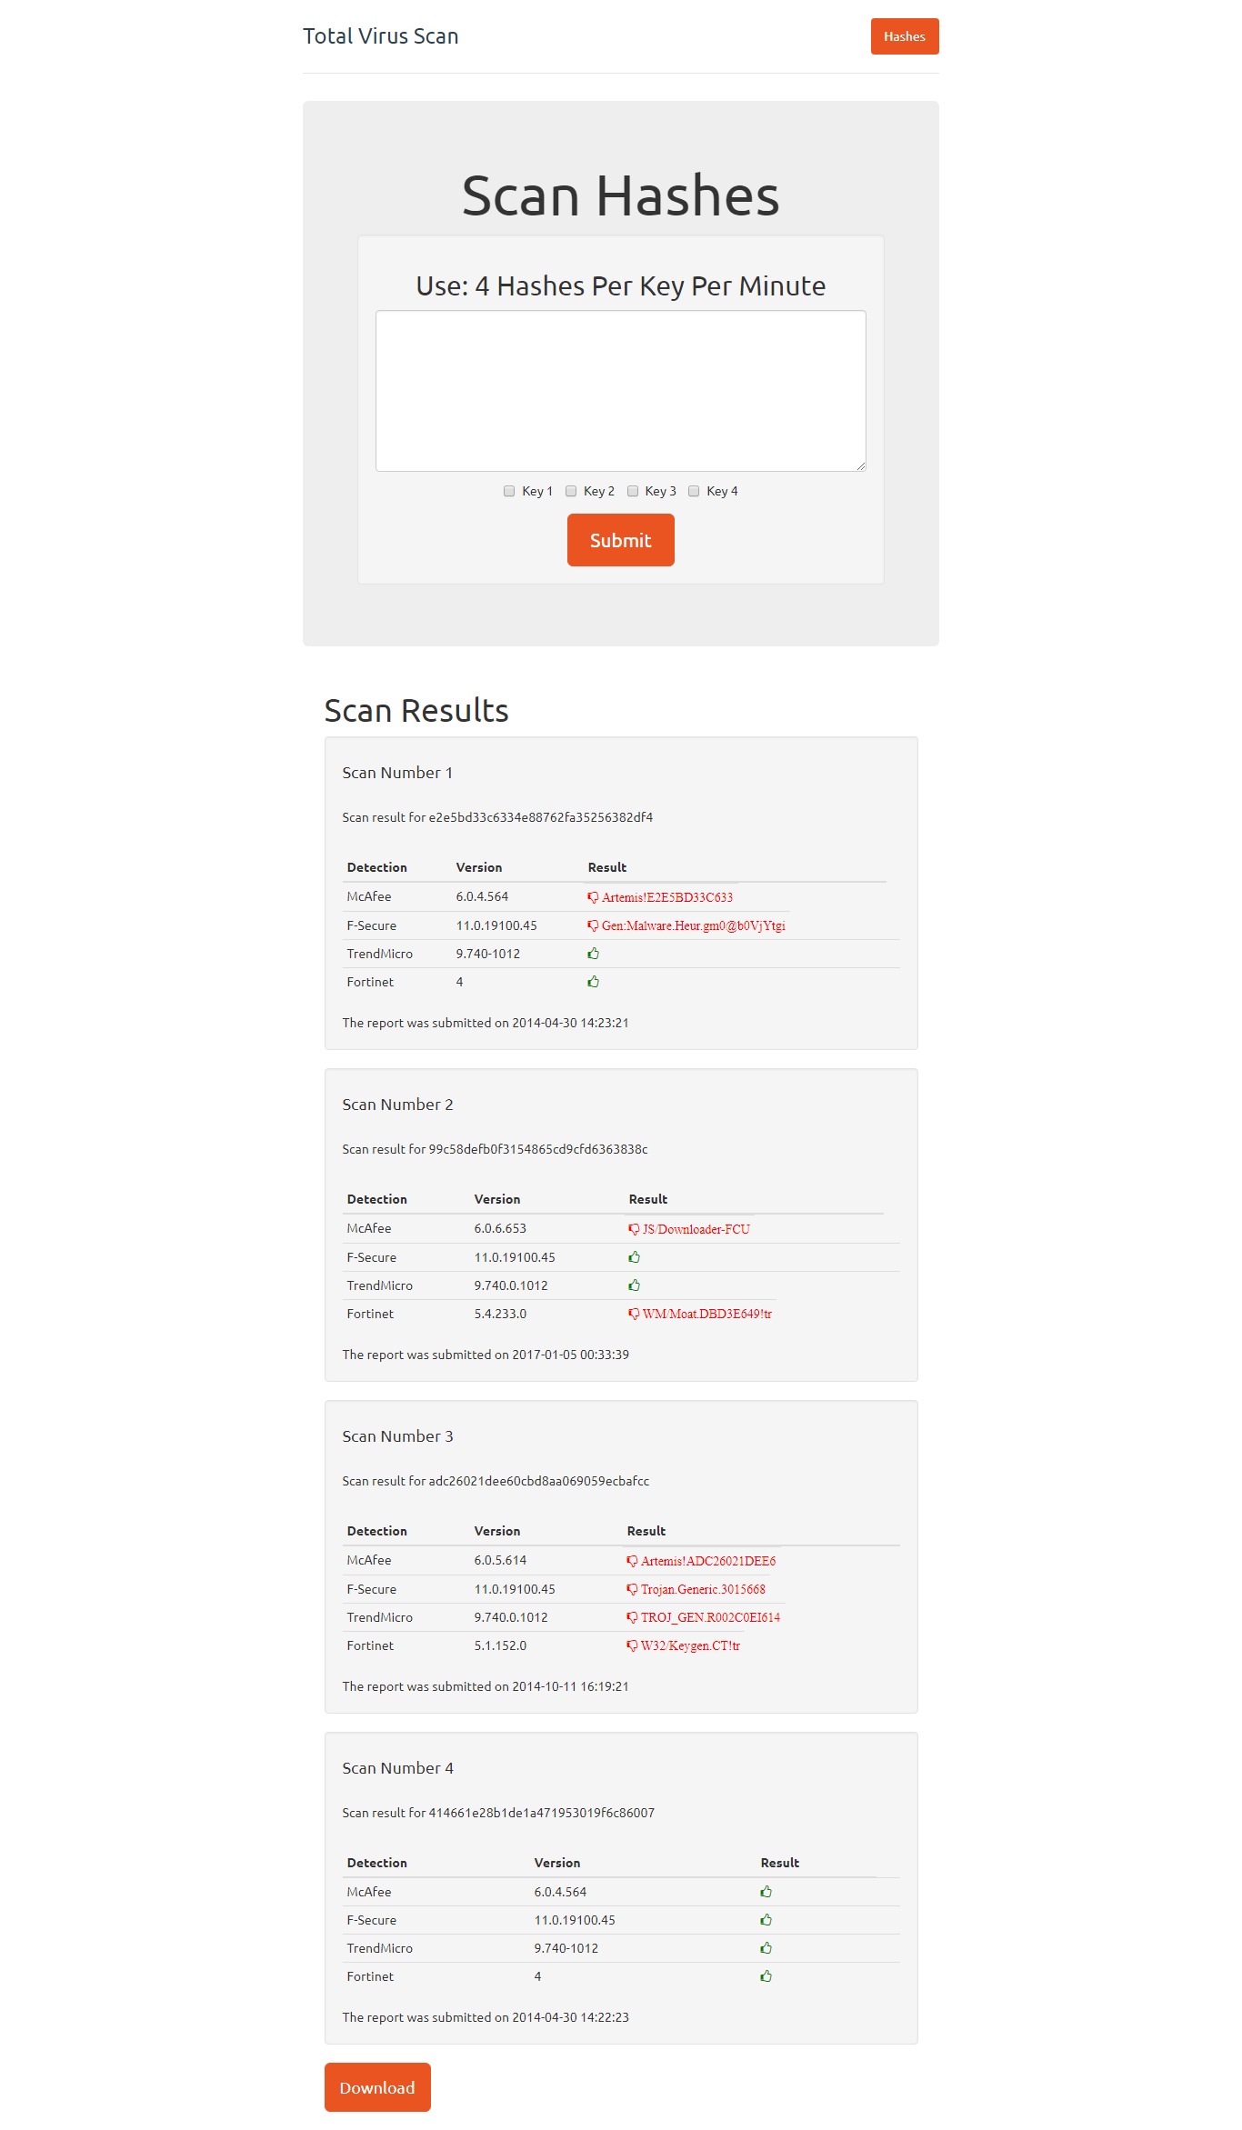Select the Scan Number 3 heading

(x=397, y=1436)
